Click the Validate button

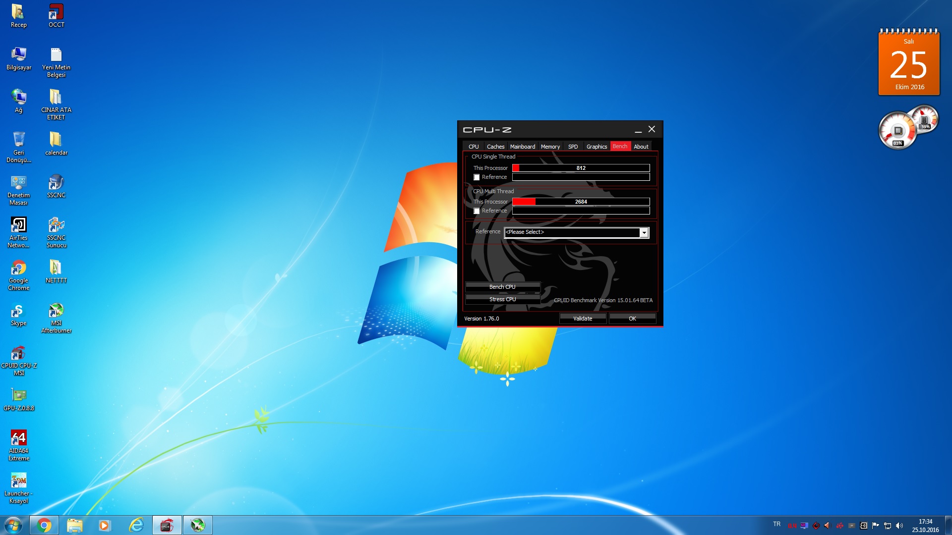click(x=583, y=319)
